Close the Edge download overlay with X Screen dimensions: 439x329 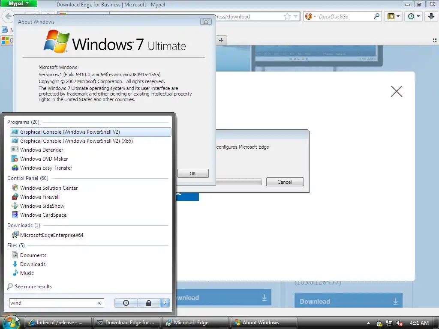[x=397, y=91]
